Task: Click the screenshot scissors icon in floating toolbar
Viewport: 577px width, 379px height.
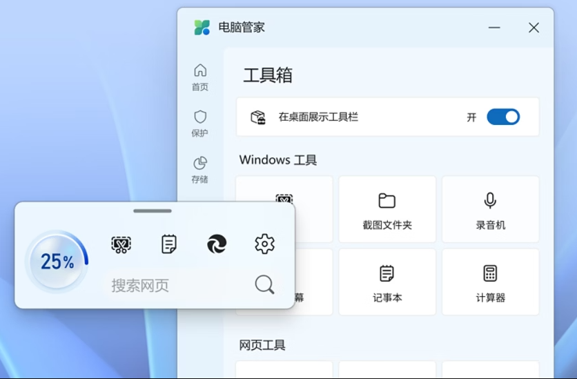Action: pos(121,244)
